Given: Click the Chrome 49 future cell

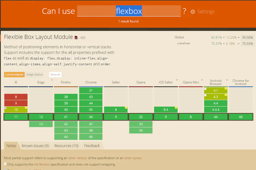Looking at the screenshot, I should [x=91, y=137].
